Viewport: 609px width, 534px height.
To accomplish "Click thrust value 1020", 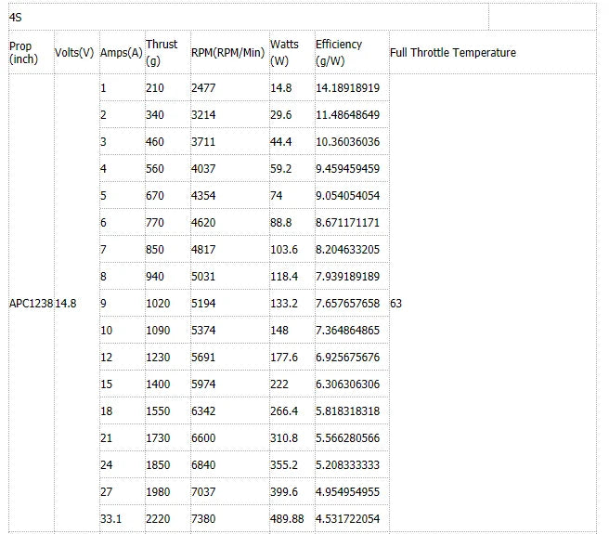I will click(158, 303).
